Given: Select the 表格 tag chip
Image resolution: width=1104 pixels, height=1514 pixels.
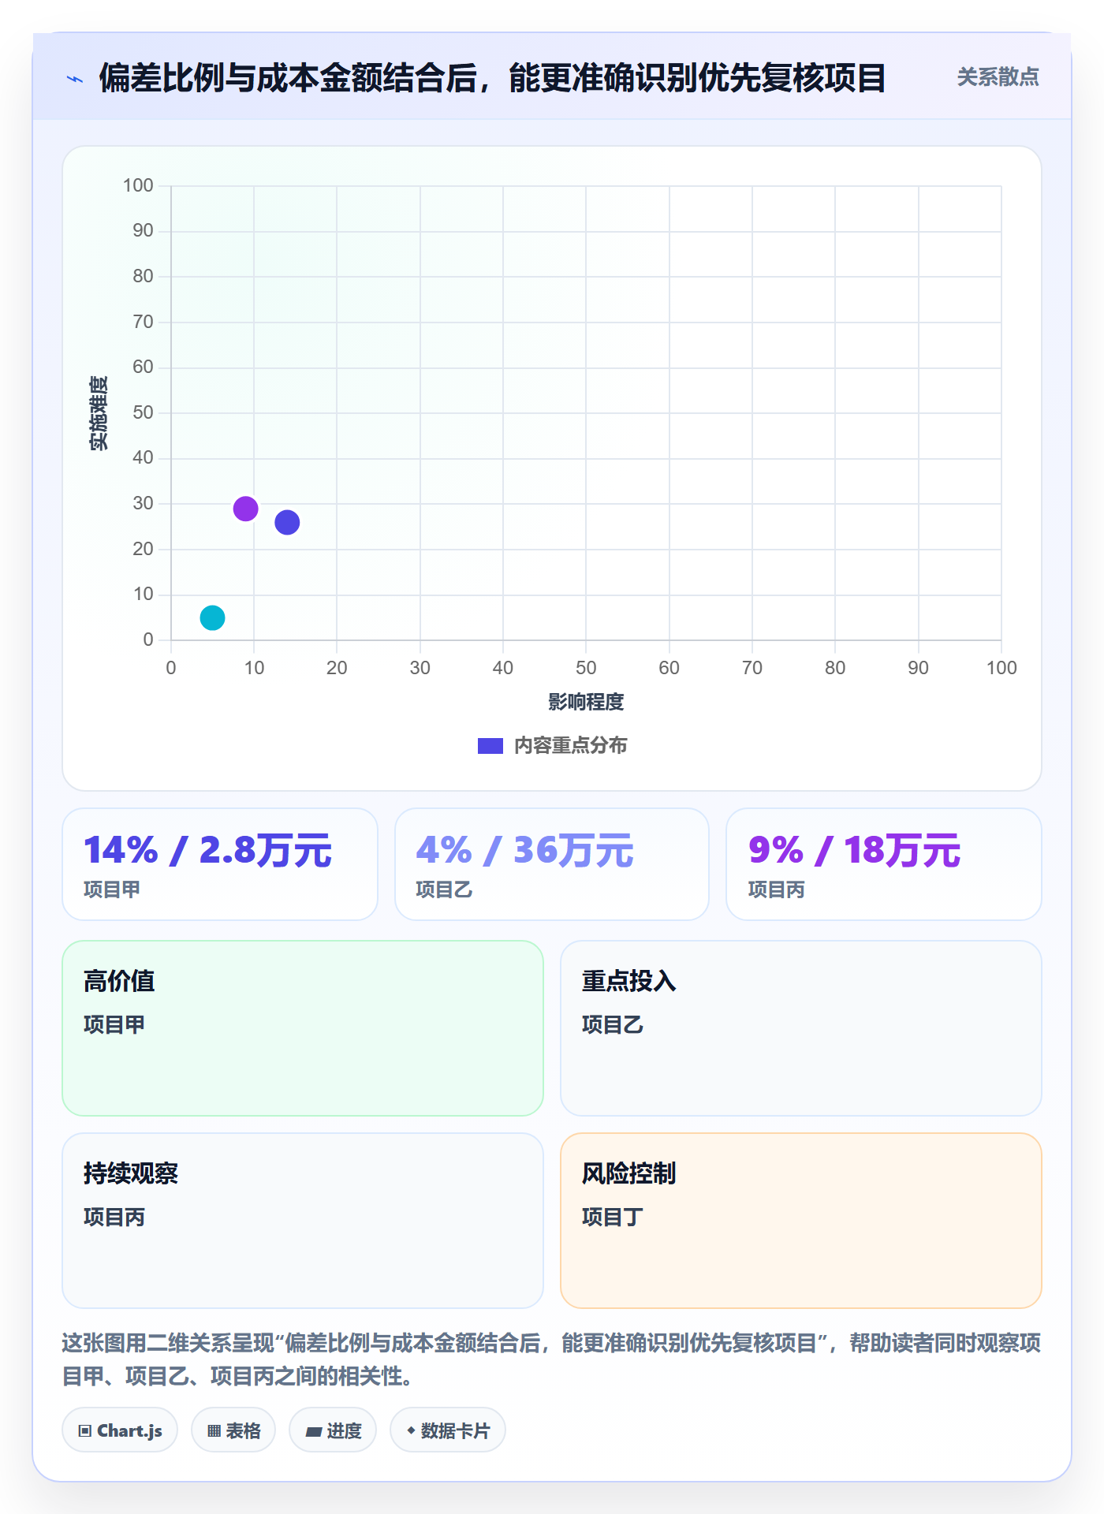Looking at the screenshot, I should (233, 1430).
